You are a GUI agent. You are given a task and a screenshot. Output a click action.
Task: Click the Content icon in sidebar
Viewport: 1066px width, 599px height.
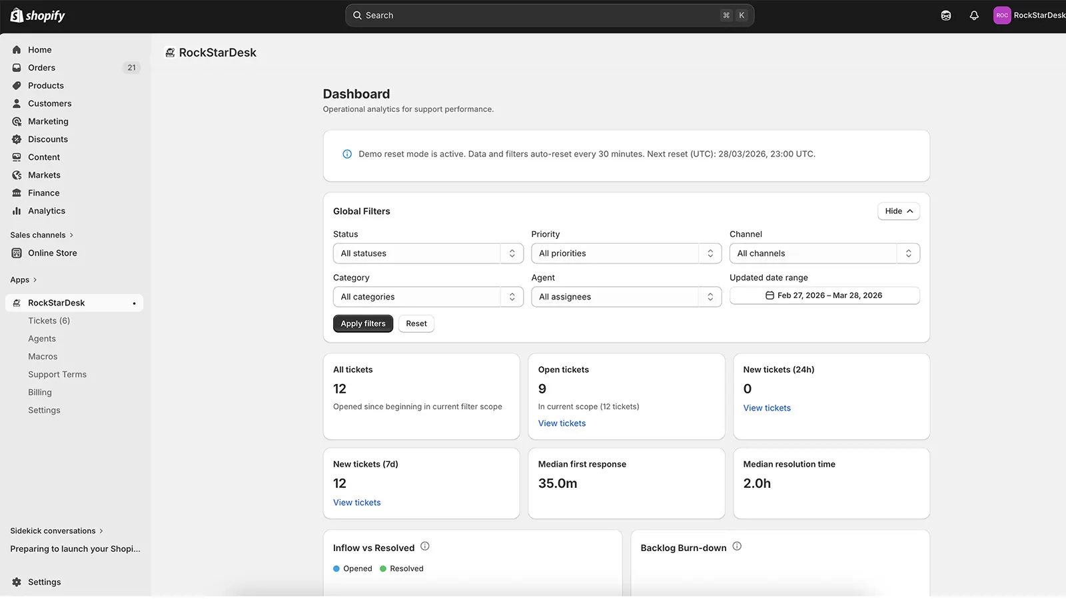(17, 158)
